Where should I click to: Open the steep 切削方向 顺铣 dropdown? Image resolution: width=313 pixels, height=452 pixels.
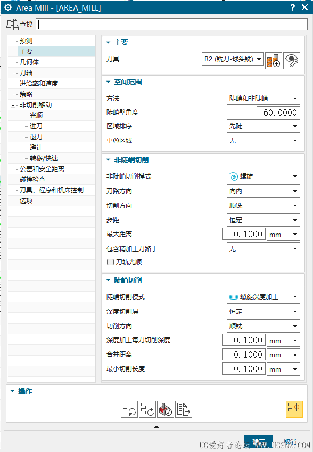click(x=263, y=326)
